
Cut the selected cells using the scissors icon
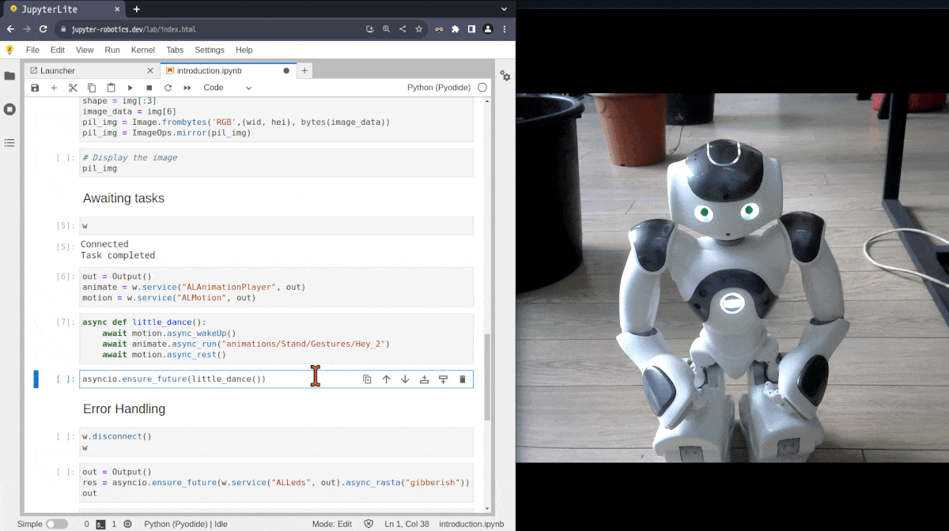click(x=73, y=88)
